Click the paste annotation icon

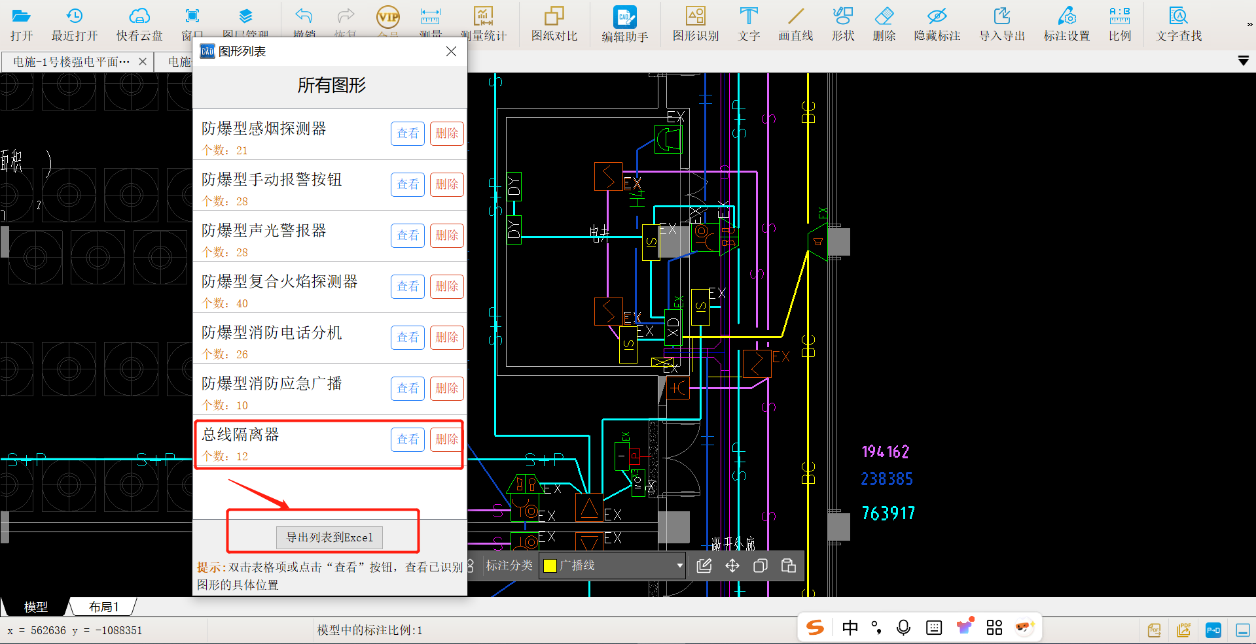coord(789,566)
